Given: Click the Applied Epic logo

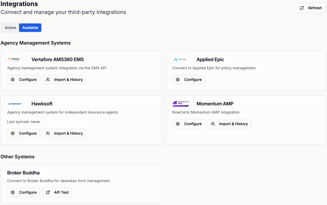Looking at the screenshot, I should pyautogui.click(x=180, y=60).
